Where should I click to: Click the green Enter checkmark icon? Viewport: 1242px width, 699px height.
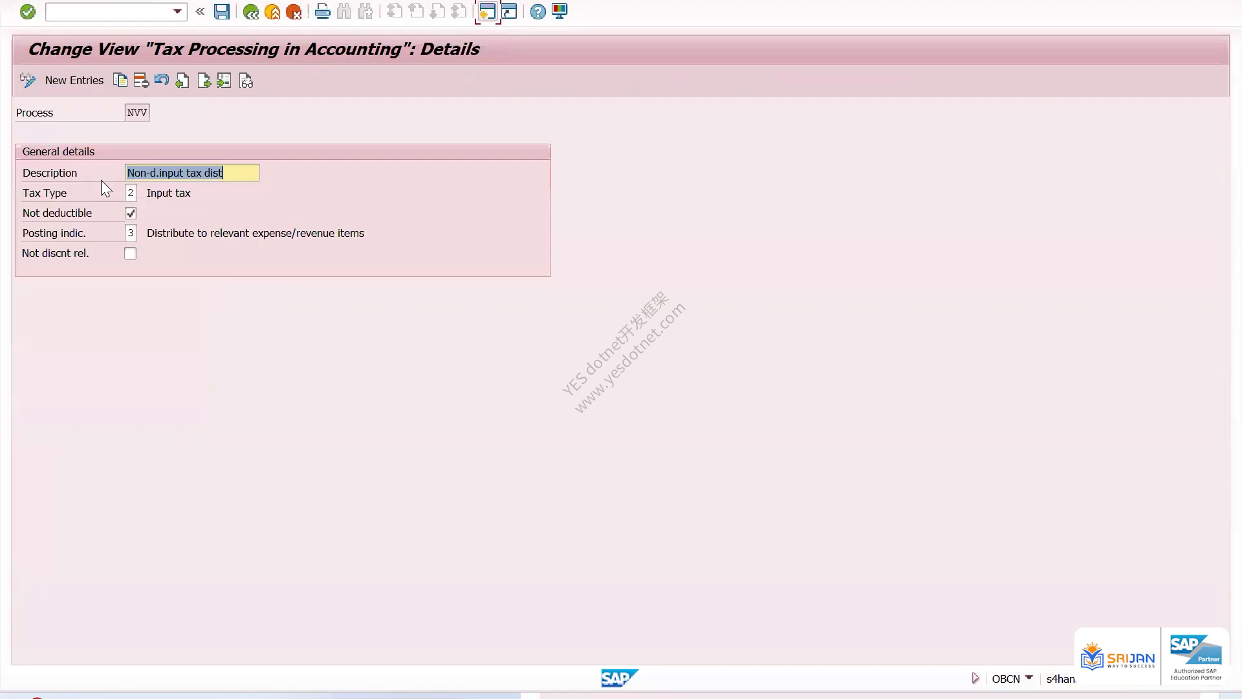pyautogui.click(x=27, y=12)
